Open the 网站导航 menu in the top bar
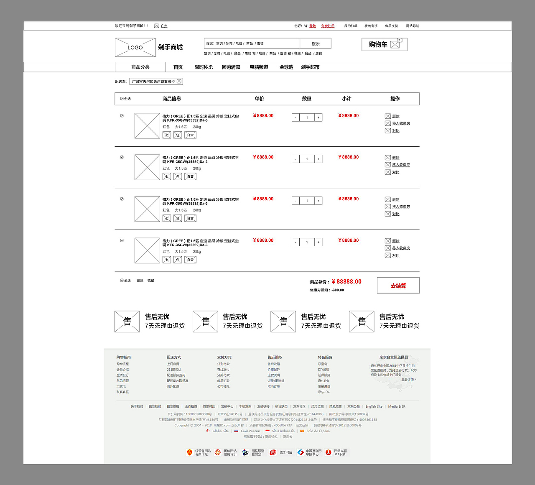Viewport: 535px width, 485px height. [x=413, y=26]
